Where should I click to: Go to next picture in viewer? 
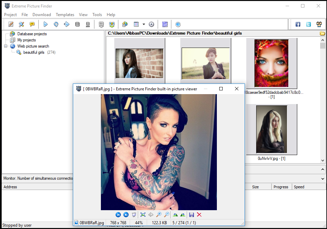coord(126,215)
